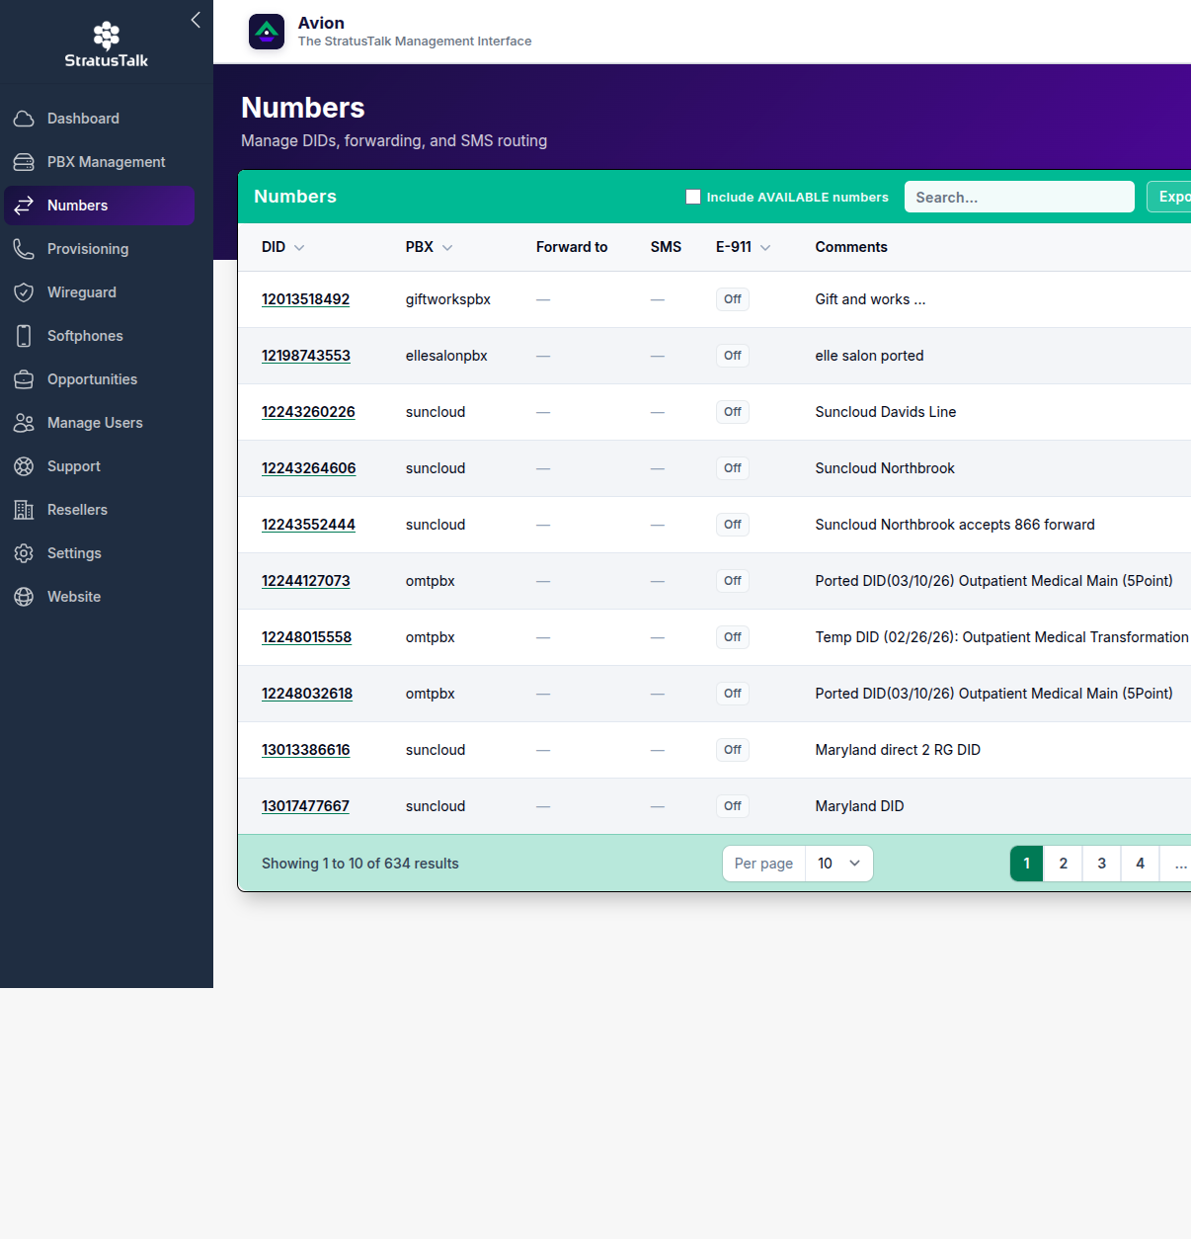Open Softphones in the sidebar
The height and width of the screenshot is (1239, 1191).
coord(99,336)
